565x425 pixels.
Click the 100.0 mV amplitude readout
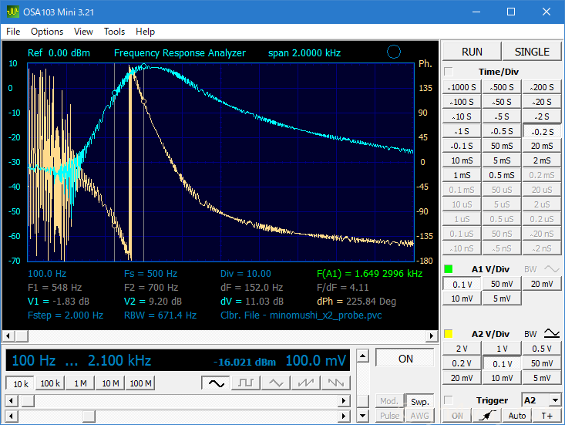(316, 360)
